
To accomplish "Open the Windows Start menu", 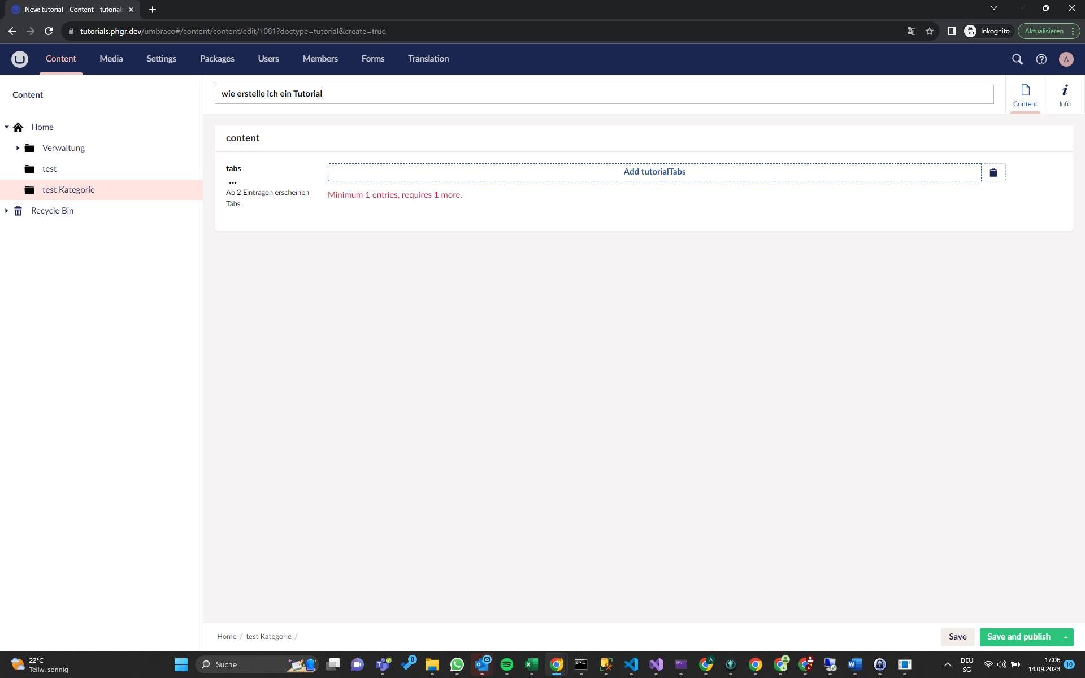I will tap(181, 664).
